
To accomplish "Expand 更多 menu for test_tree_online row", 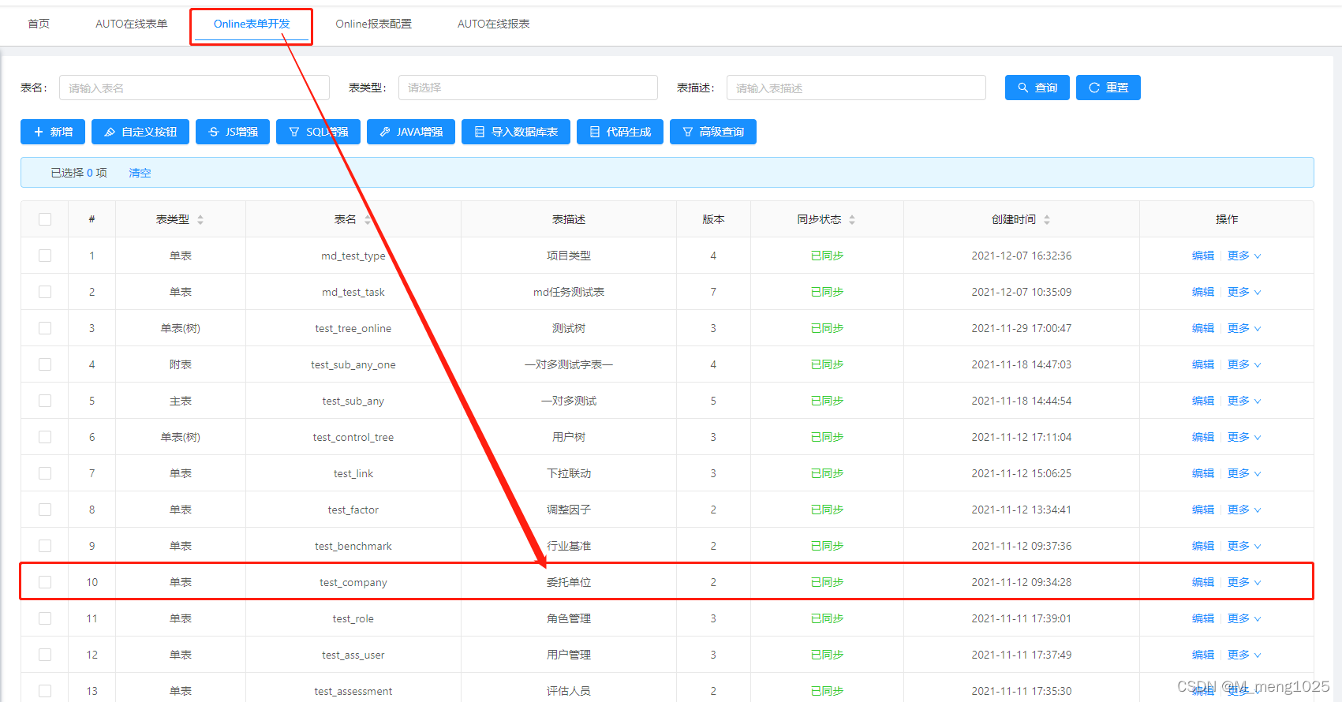I will coord(1244,328).
